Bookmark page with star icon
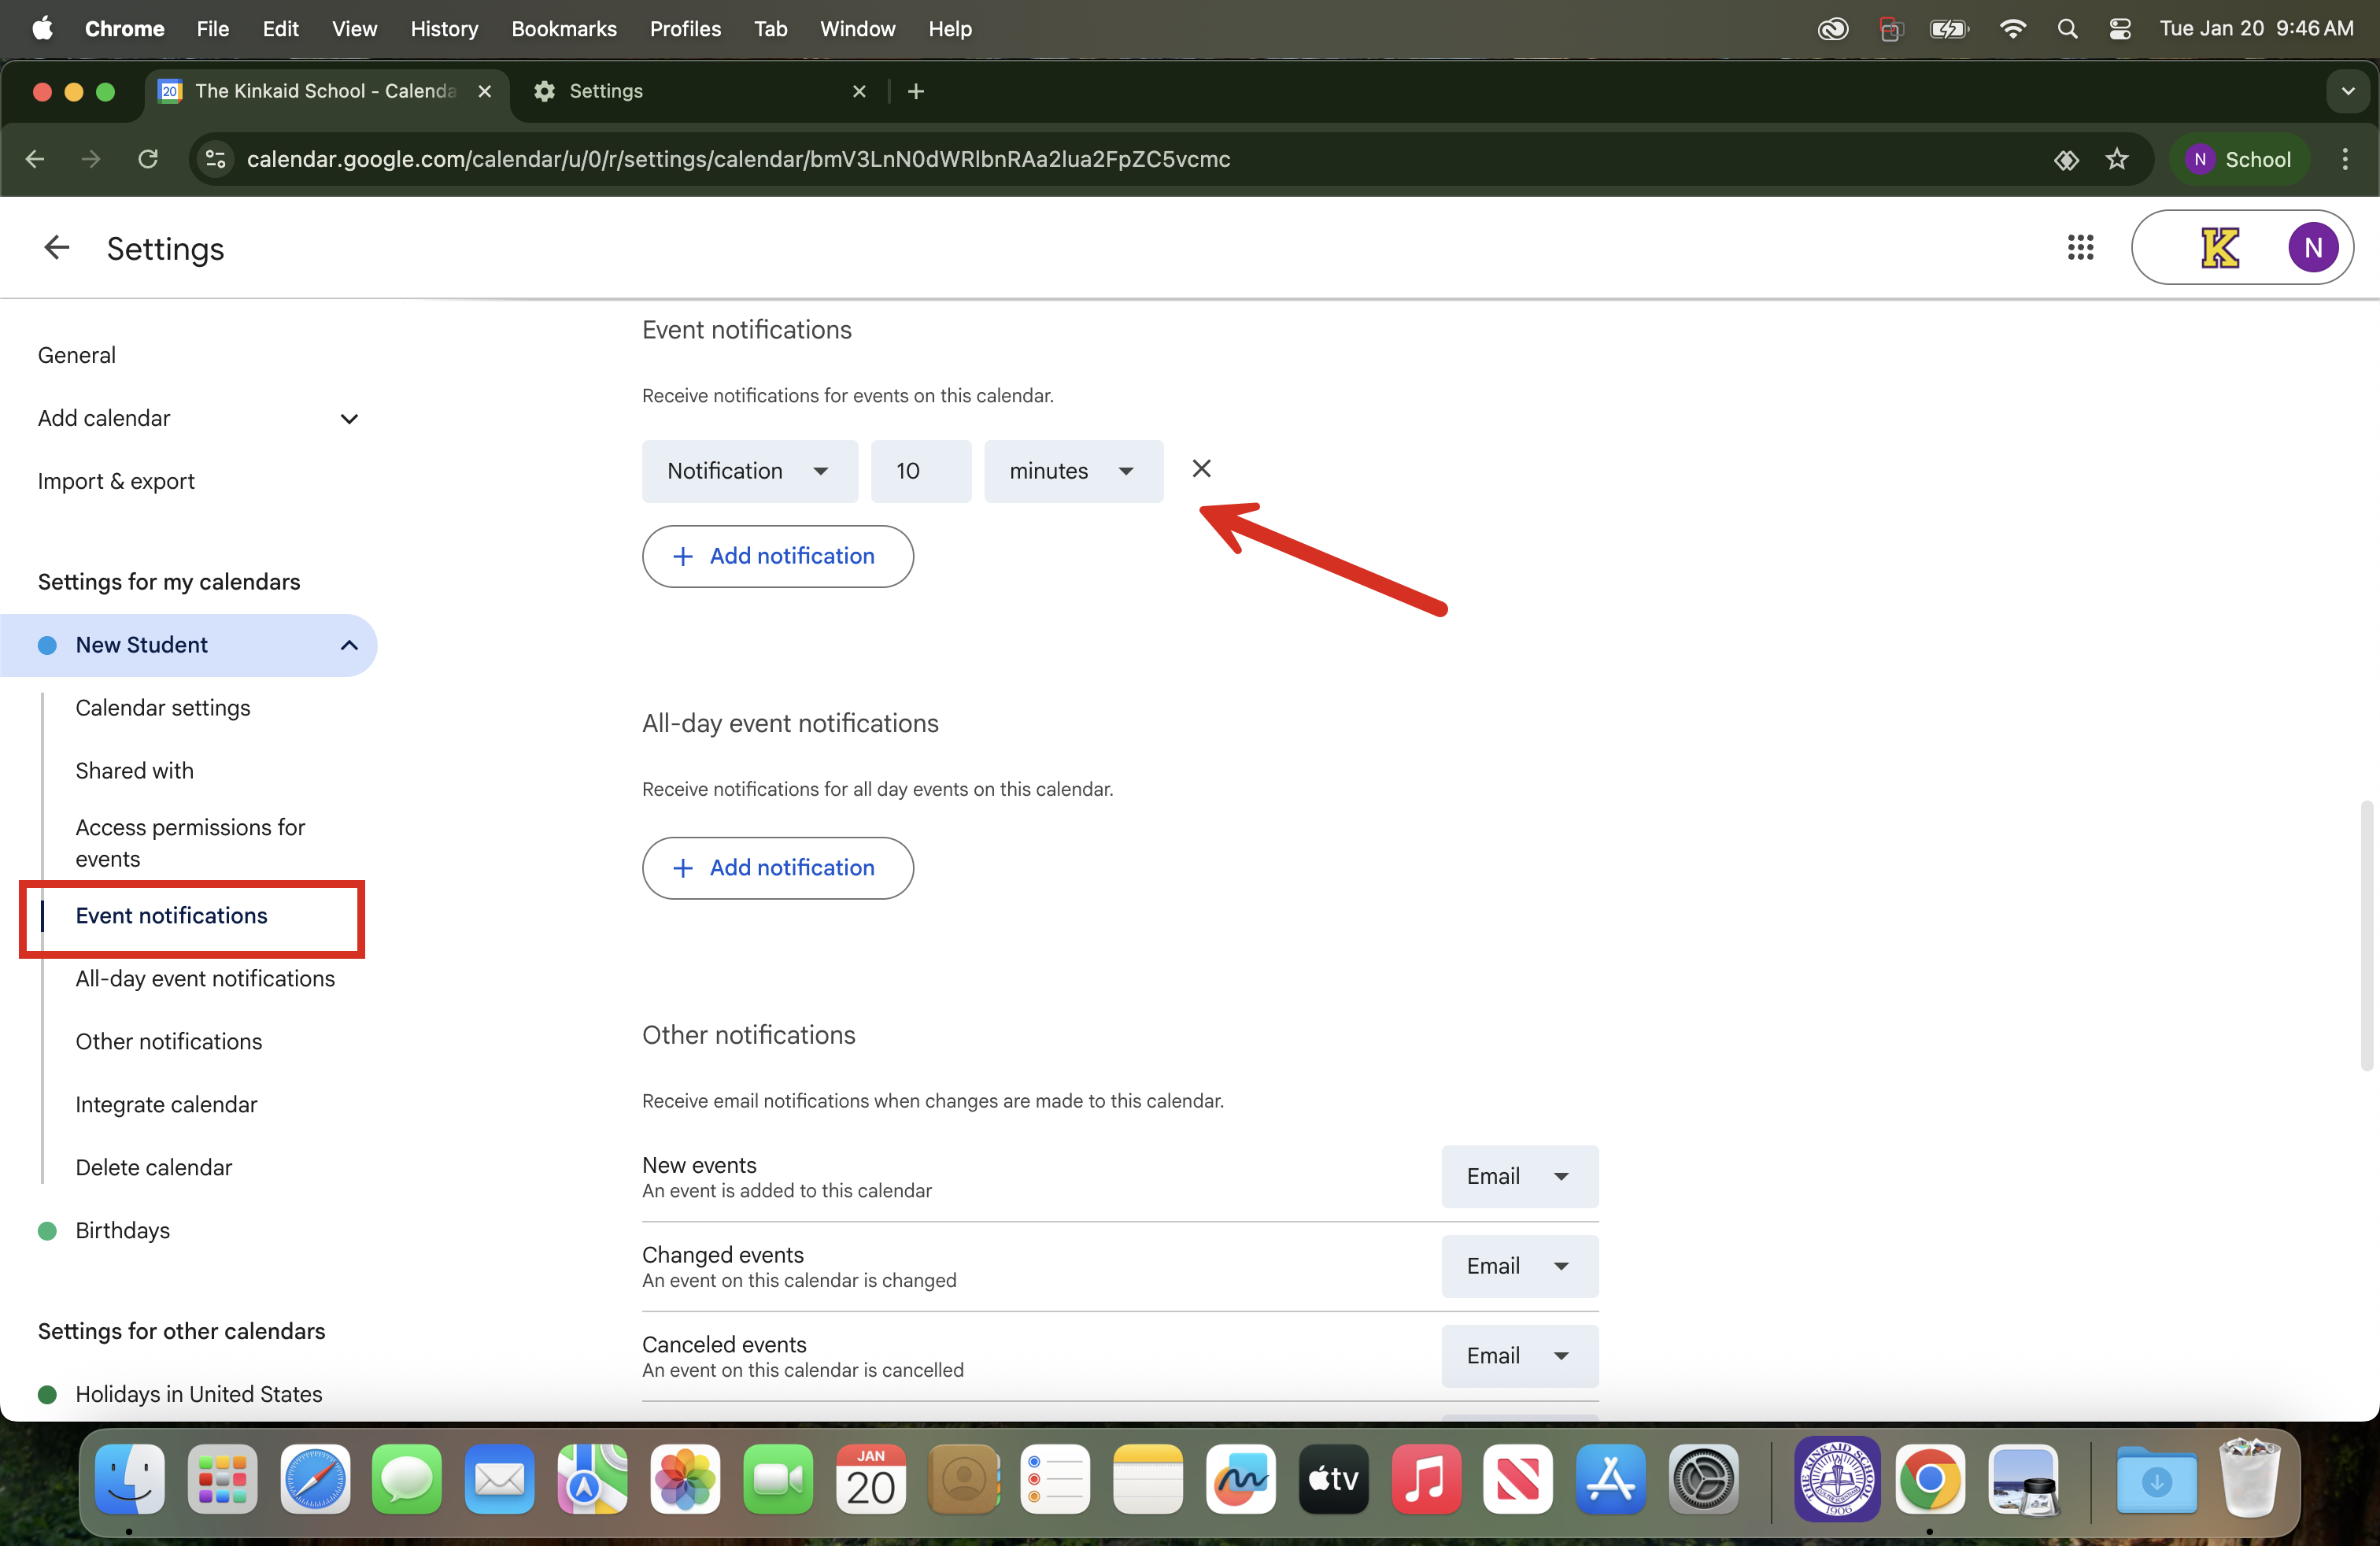Image resolution: width=2380 pixels, height=1546 pixels. coord(2116,160)
